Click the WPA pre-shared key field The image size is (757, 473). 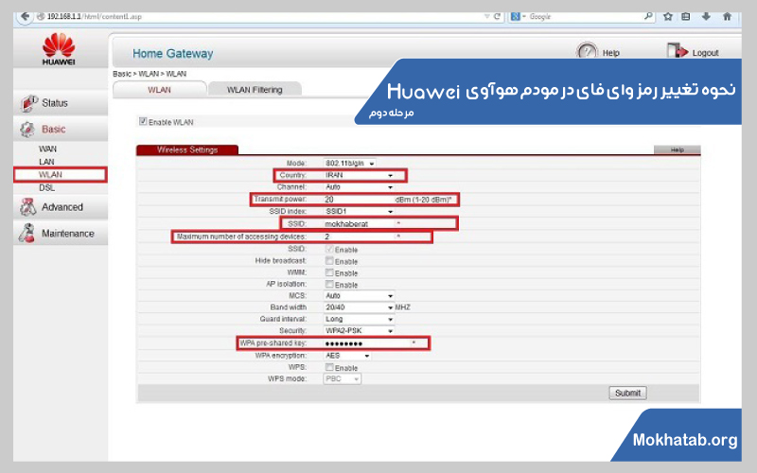point(369,343)
